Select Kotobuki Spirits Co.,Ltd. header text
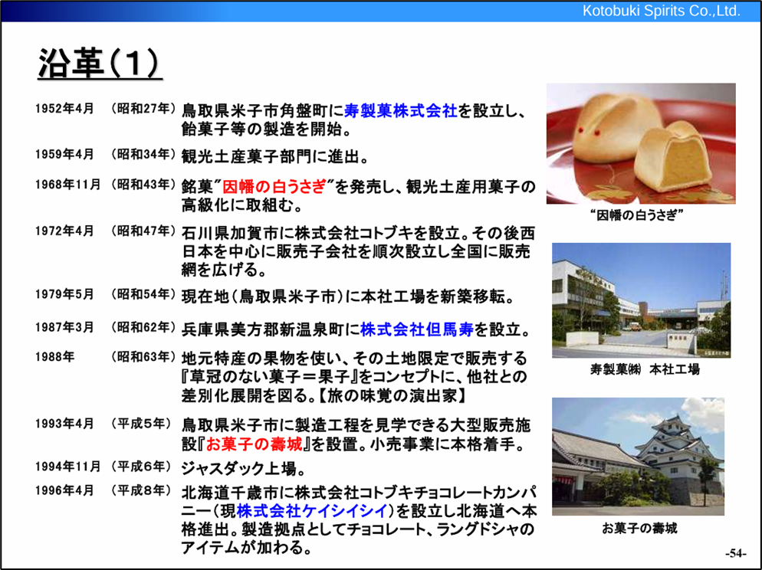Image resolution: width=762 pixels, height=570 pixels. pyautogui.click(x=661, y=11)
